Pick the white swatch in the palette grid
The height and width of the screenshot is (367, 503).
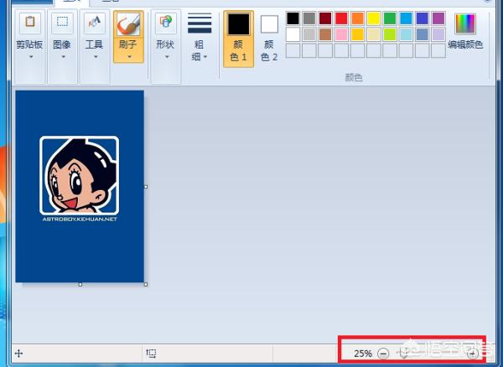[293, 34]
